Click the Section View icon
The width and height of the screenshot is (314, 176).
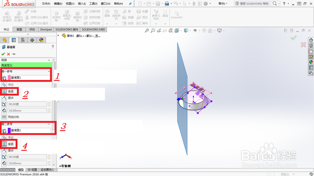point(165,30)
